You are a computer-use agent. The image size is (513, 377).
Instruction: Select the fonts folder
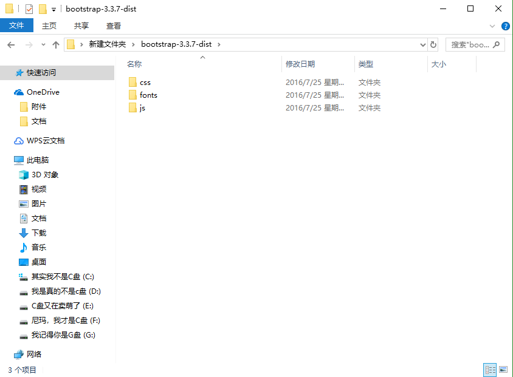tap(148, 95)
